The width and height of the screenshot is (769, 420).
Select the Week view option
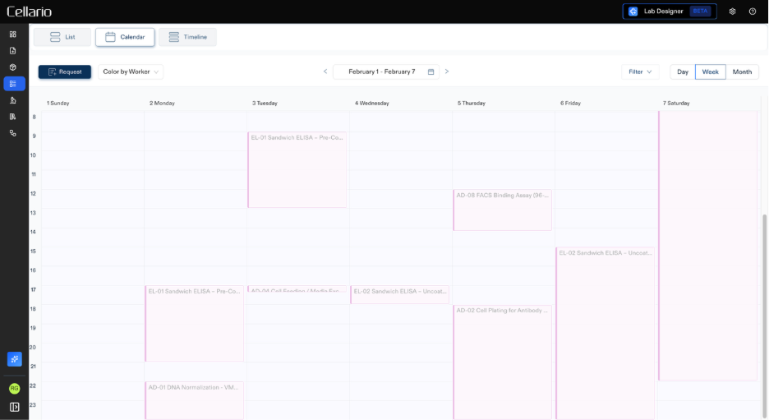coord(710,72)
